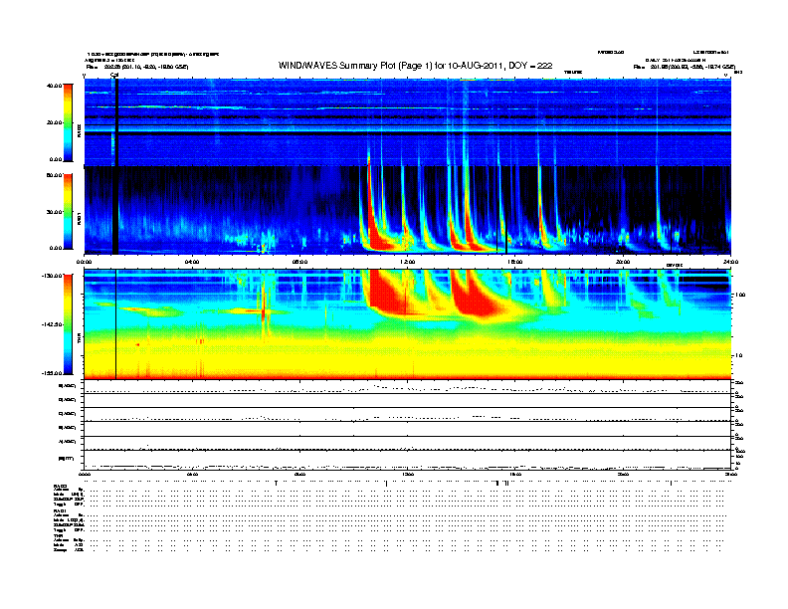This screenshot has height=609, width=788.
Task: Click the -130.00 TNR scale label
Action: [53, 276]
